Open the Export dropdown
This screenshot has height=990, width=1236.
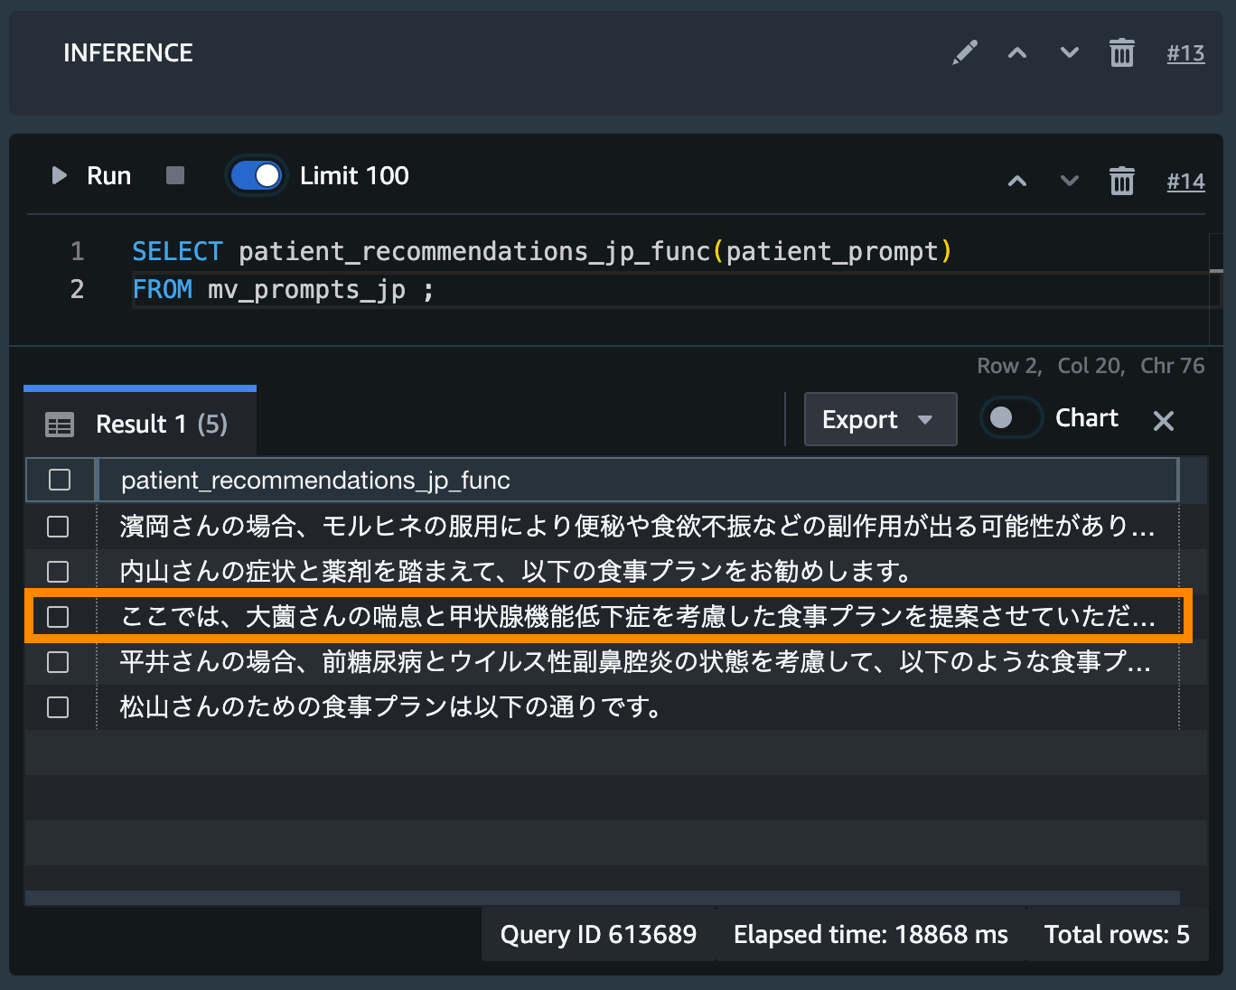click(x=878, y=419)
